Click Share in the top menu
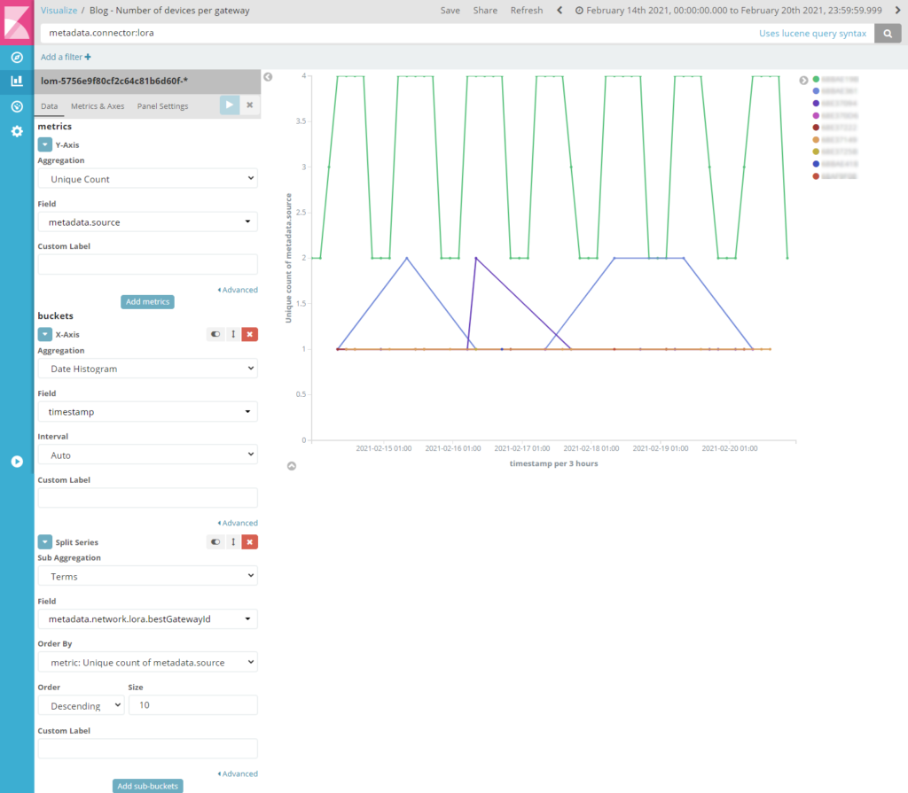 tap(485, 11)
